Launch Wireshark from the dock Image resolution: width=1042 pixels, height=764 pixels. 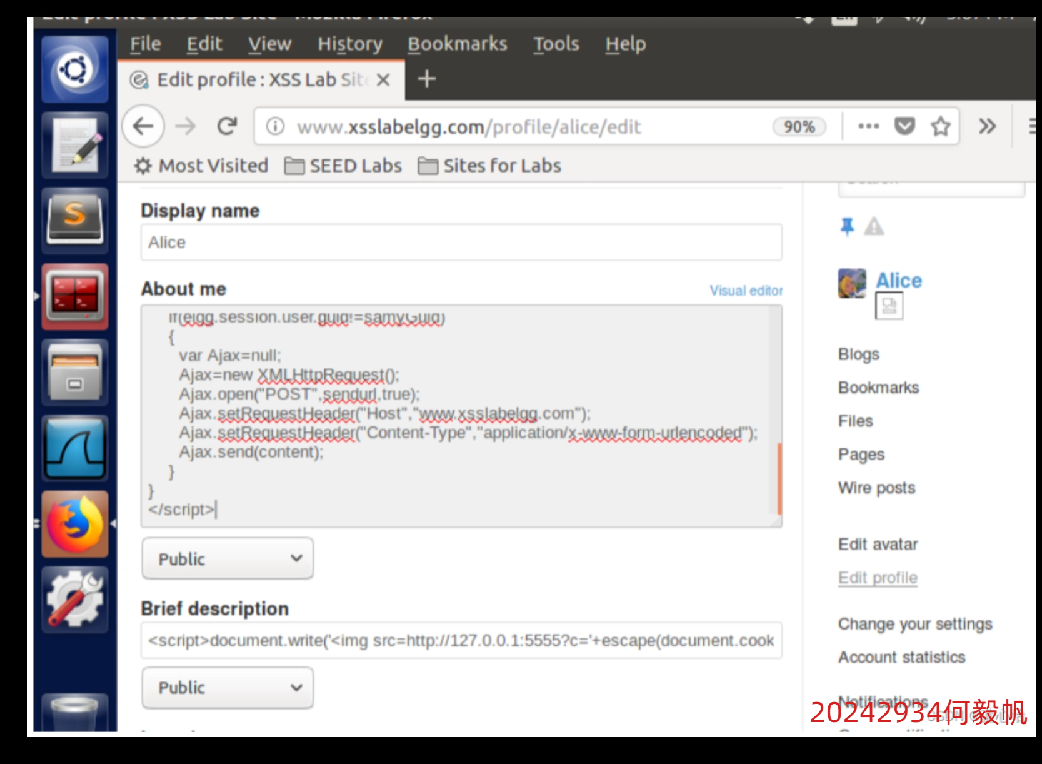click(x=75, y=448)
